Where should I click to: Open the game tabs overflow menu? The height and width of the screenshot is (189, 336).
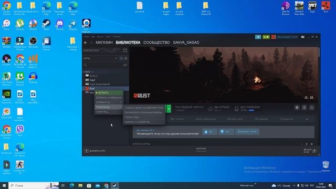(307, 119)
